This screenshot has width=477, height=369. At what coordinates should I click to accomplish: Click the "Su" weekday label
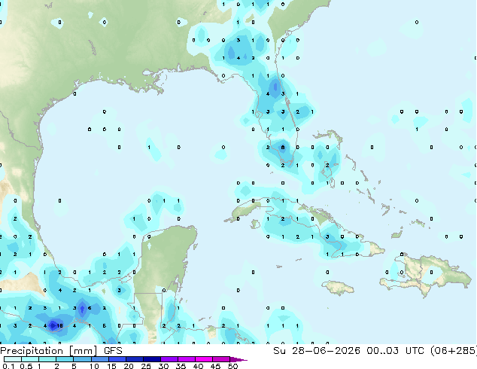279,351
